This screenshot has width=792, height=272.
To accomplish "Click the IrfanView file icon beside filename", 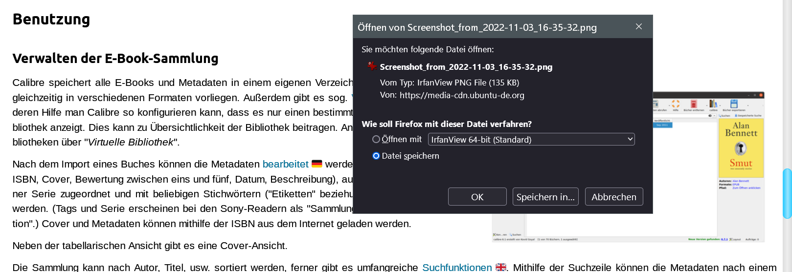I will pyautogui.click(x=372, y=66).
